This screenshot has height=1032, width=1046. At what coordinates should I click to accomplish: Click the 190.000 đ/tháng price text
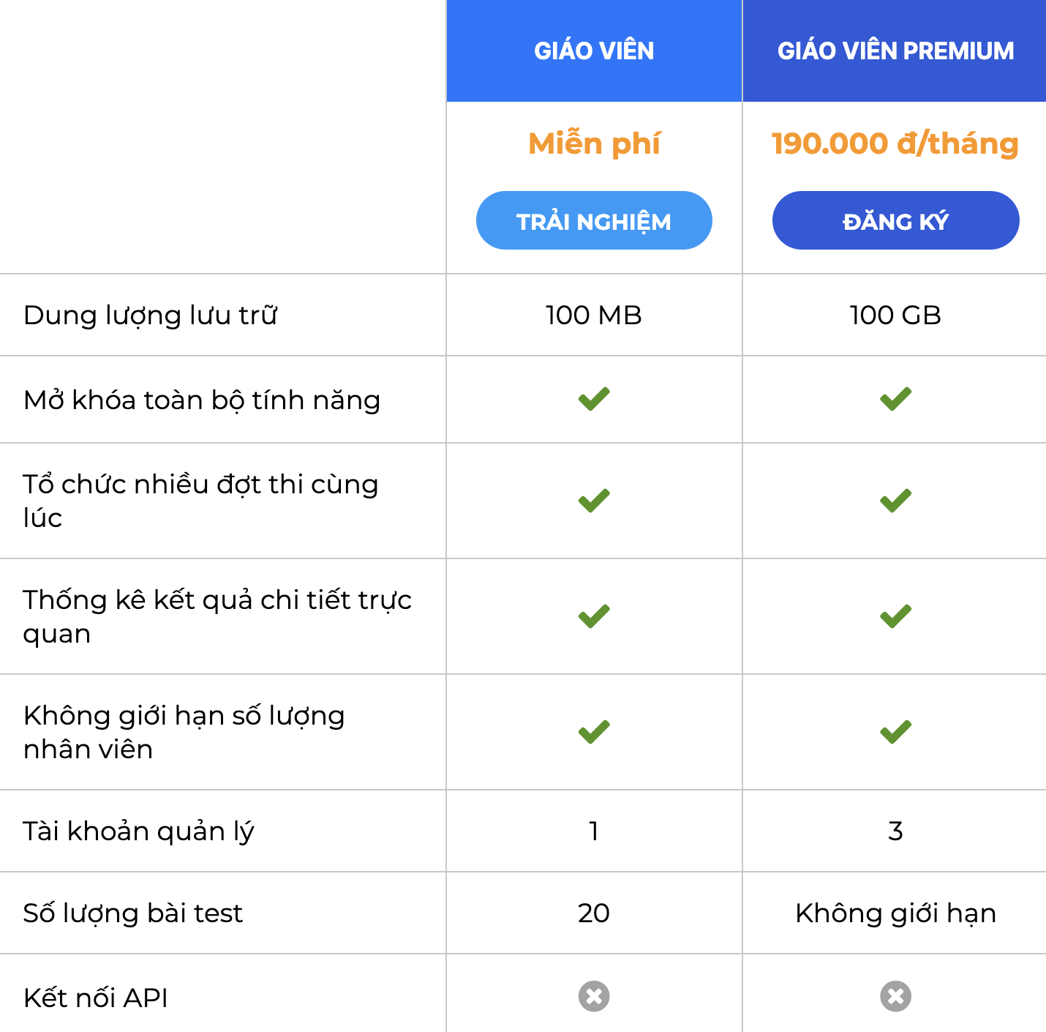(895, 143)
